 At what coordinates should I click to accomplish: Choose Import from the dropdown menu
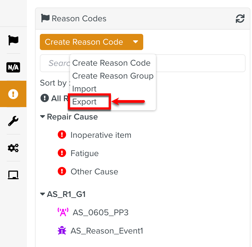pos(85,89)
